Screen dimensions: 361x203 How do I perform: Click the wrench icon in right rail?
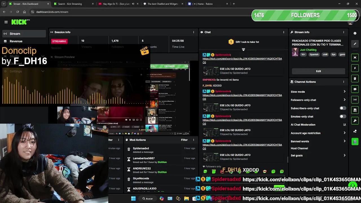tap(355, 121)
